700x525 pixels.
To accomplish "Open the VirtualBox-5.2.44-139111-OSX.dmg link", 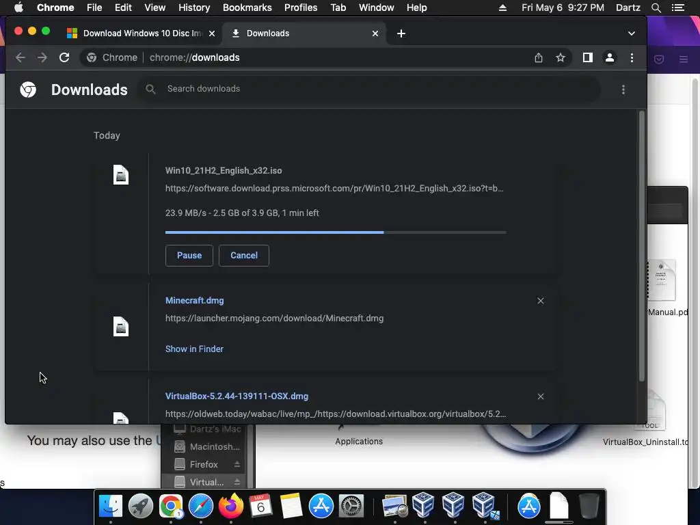I will click(237, 396).
